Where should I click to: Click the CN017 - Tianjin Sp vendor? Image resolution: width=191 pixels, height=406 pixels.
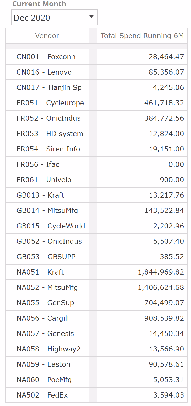pos(49,88)
